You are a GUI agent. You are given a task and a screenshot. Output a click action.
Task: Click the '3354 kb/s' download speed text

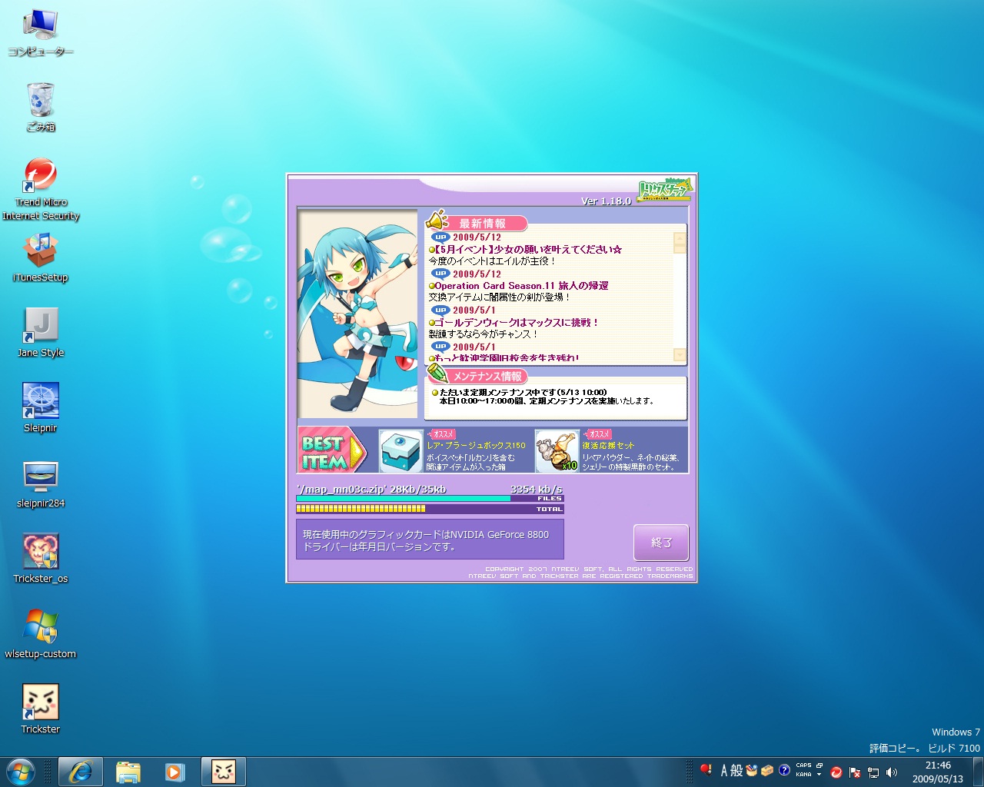(537, 489)
